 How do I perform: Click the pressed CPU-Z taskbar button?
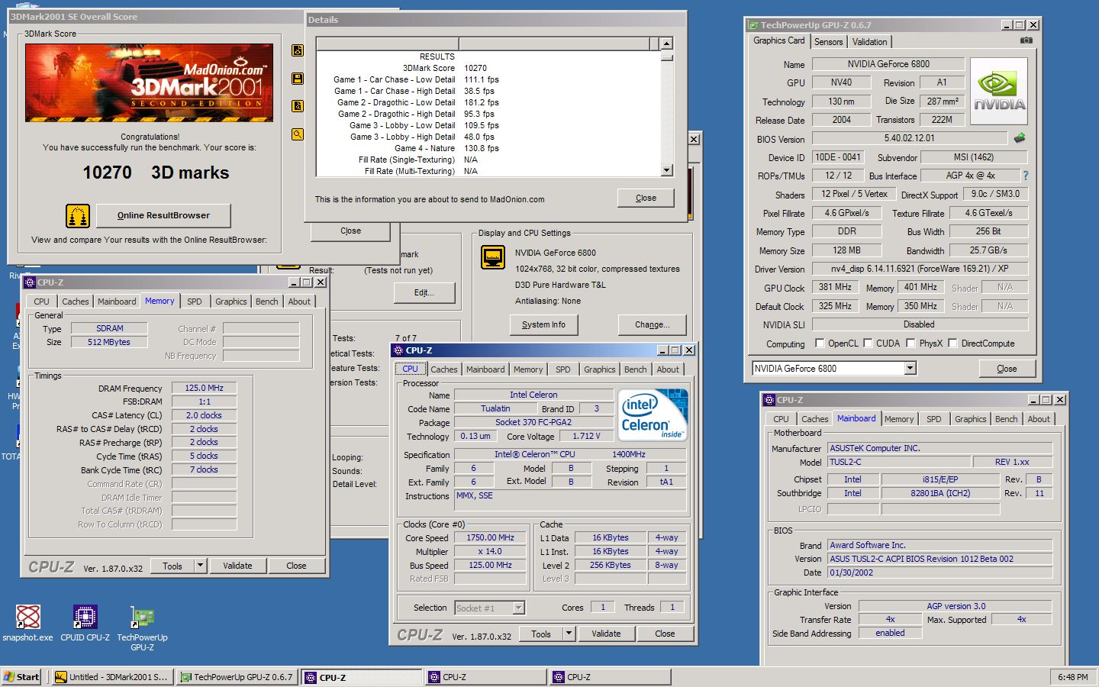360,677
